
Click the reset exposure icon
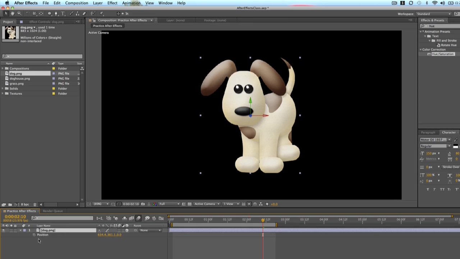tap(267, 204)
